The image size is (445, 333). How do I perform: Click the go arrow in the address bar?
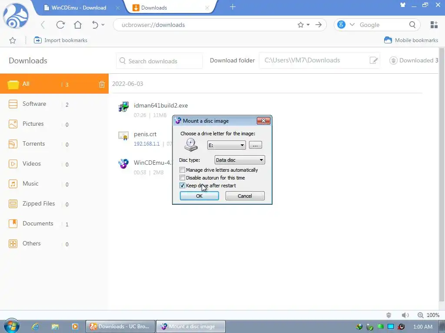319,25
